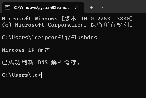Click the cmd terminal icon in the tab

8,7
